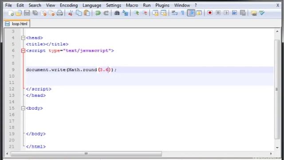This screenshot has height=160, width=284.
Task: Open the Replace dialog icon
Action: pyautogui.click(x=125, y=13)
